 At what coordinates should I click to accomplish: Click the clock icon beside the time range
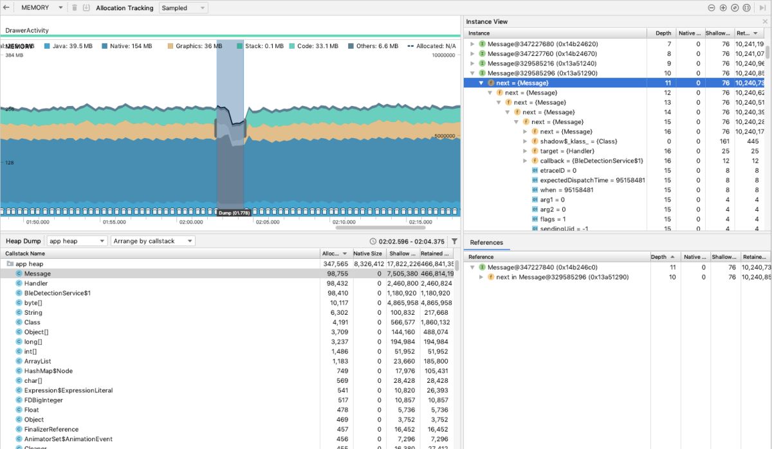[373, 242]
